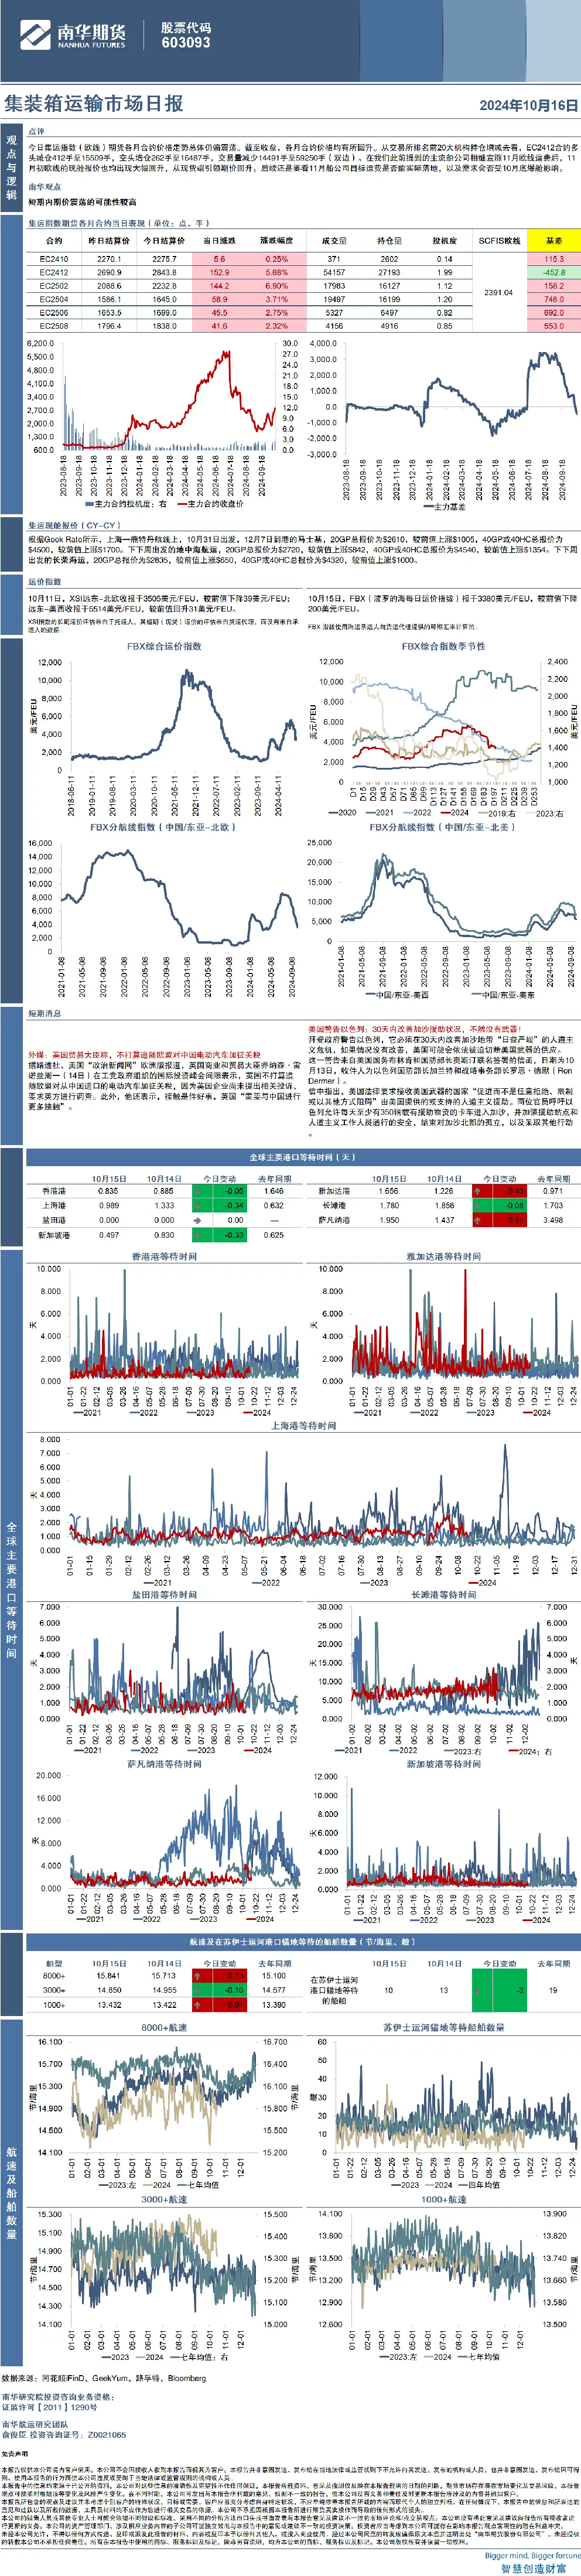The image size is (581, 2576).
Task: Click the up arrow in 新加达港 row
Action: tap(477, 1191)
